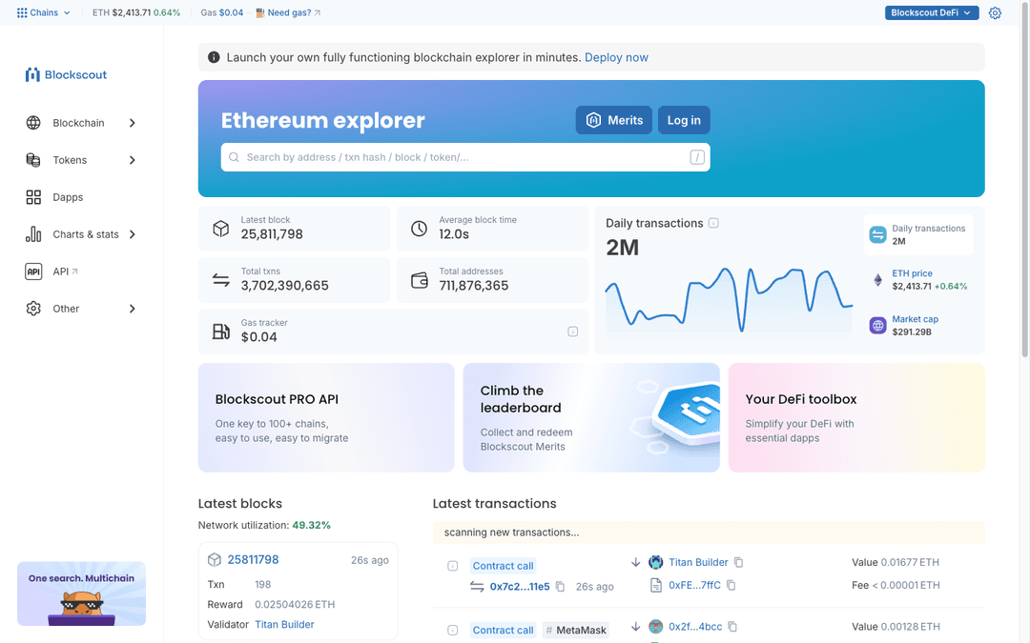Viewport: 1030px width, 643px height.
Task: Click the Blockchain globe icon
Action: coord(33,123)
